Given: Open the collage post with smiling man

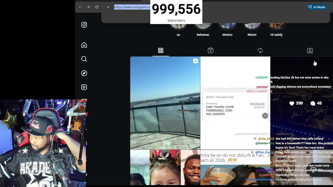Looking at the screenshot, I should tap(165, 168).
